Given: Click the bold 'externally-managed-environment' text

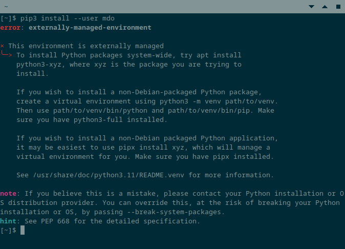Looking at the screenshot, I should pyautogui.click(x=90, y=28).
